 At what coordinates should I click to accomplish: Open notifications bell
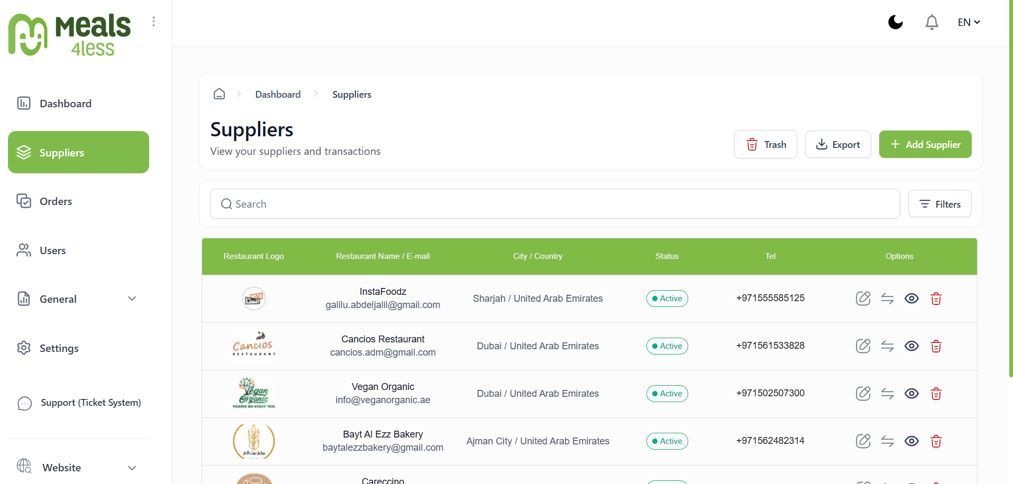pyautogui.click(x=932, y=22)
